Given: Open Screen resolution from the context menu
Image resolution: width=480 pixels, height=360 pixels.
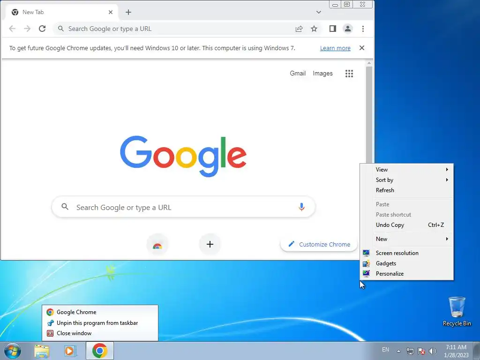Looking at the screenshot, I should coord(407,253).
